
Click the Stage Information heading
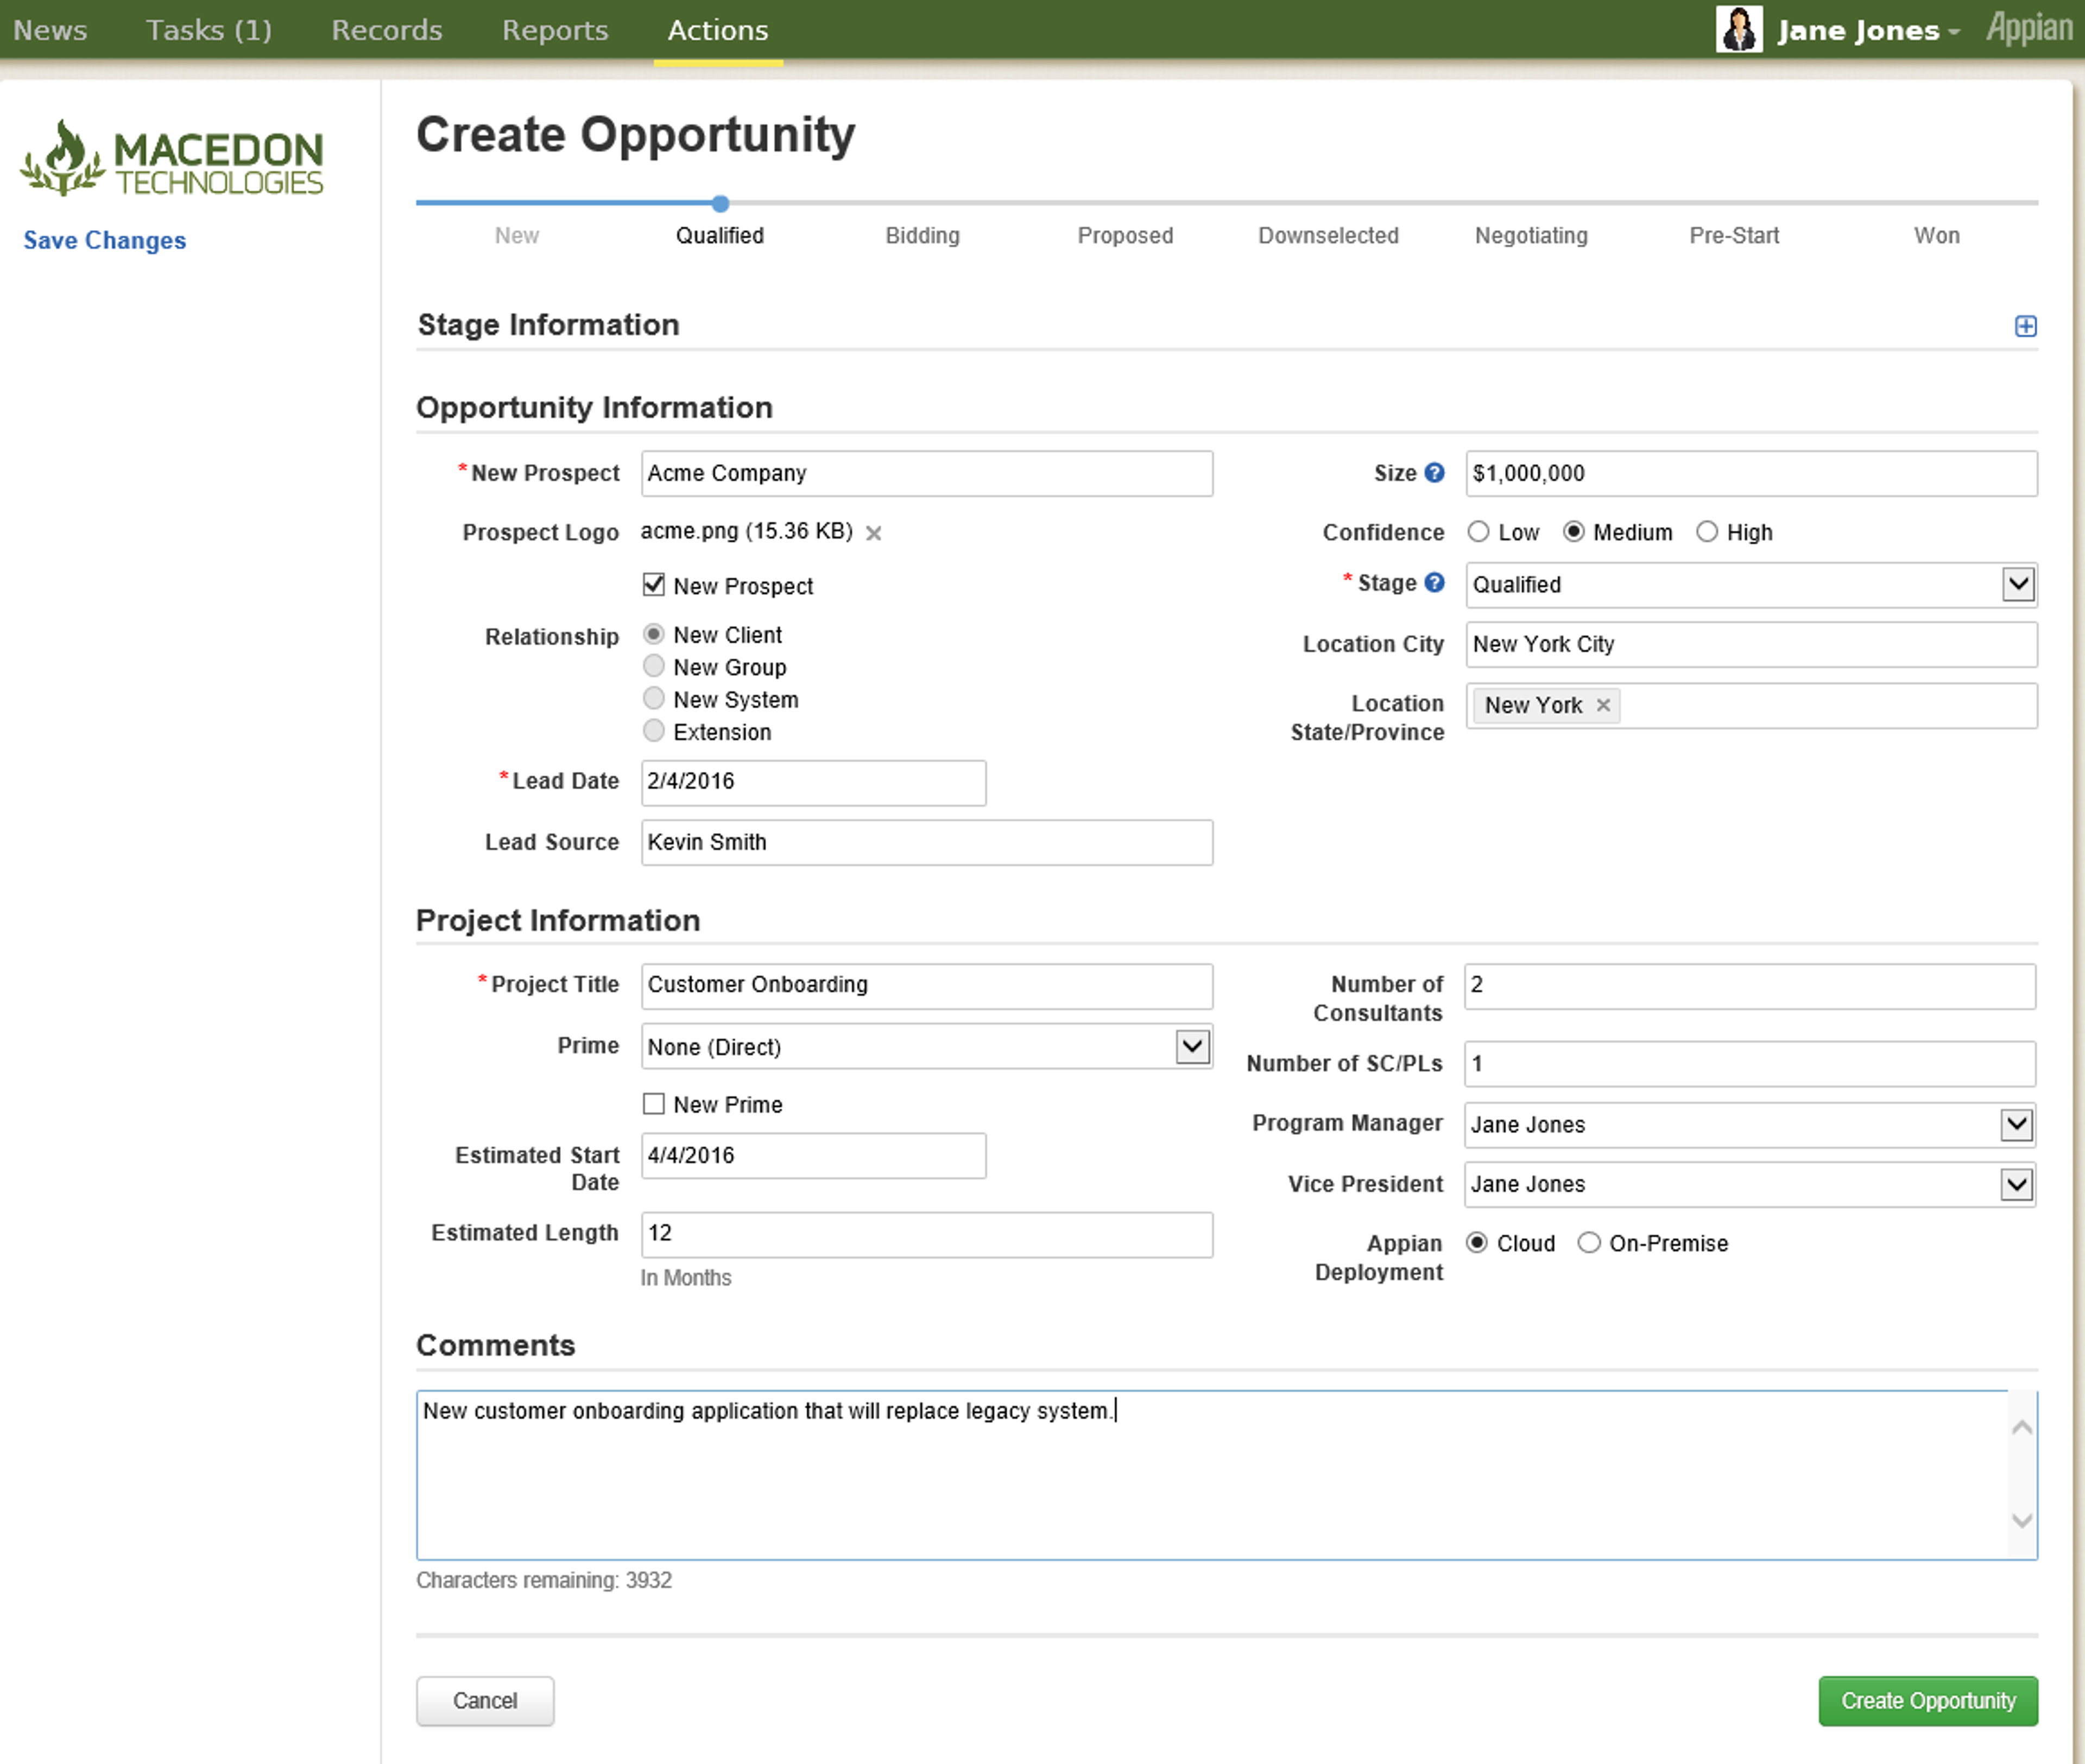[x=548, y=325]
